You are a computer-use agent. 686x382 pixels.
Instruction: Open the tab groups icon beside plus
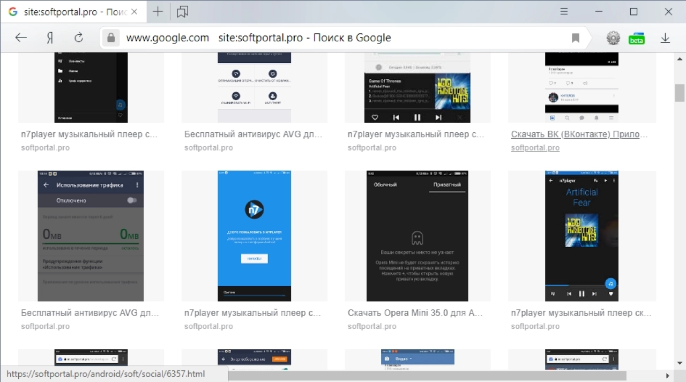click(182, 12)
